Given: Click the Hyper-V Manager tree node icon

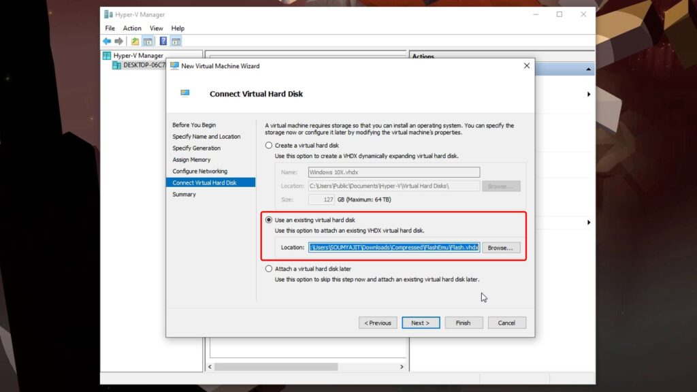Looking at the screenshot, I should 107,56.
